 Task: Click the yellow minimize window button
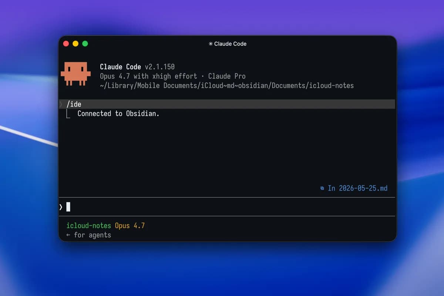[x=75, y=44]
